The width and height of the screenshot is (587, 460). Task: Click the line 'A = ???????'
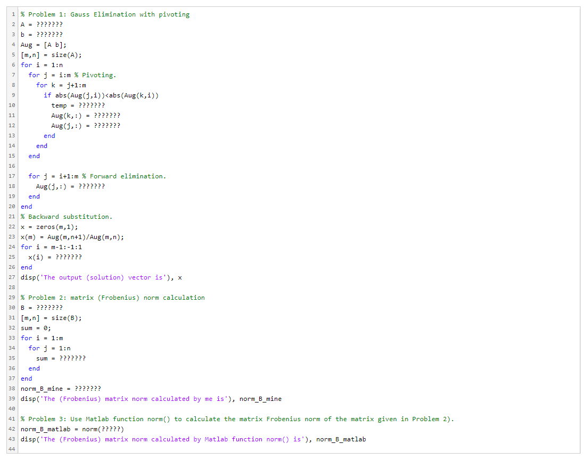(x=42, y=24)
